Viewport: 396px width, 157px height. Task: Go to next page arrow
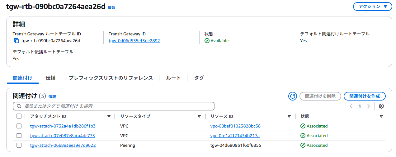tap(369, 106)
